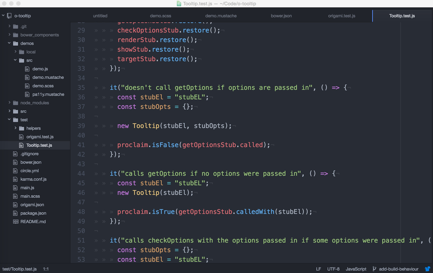Collapse the test folder chevron
Viewport: 433px width, 273px height.
coord(9,119)
